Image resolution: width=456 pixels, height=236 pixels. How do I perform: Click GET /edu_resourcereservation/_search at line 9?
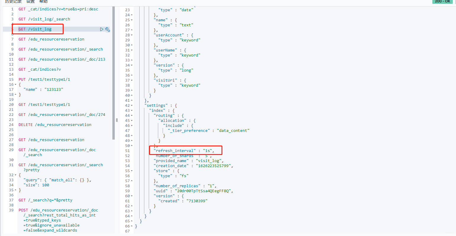(61, 49)
